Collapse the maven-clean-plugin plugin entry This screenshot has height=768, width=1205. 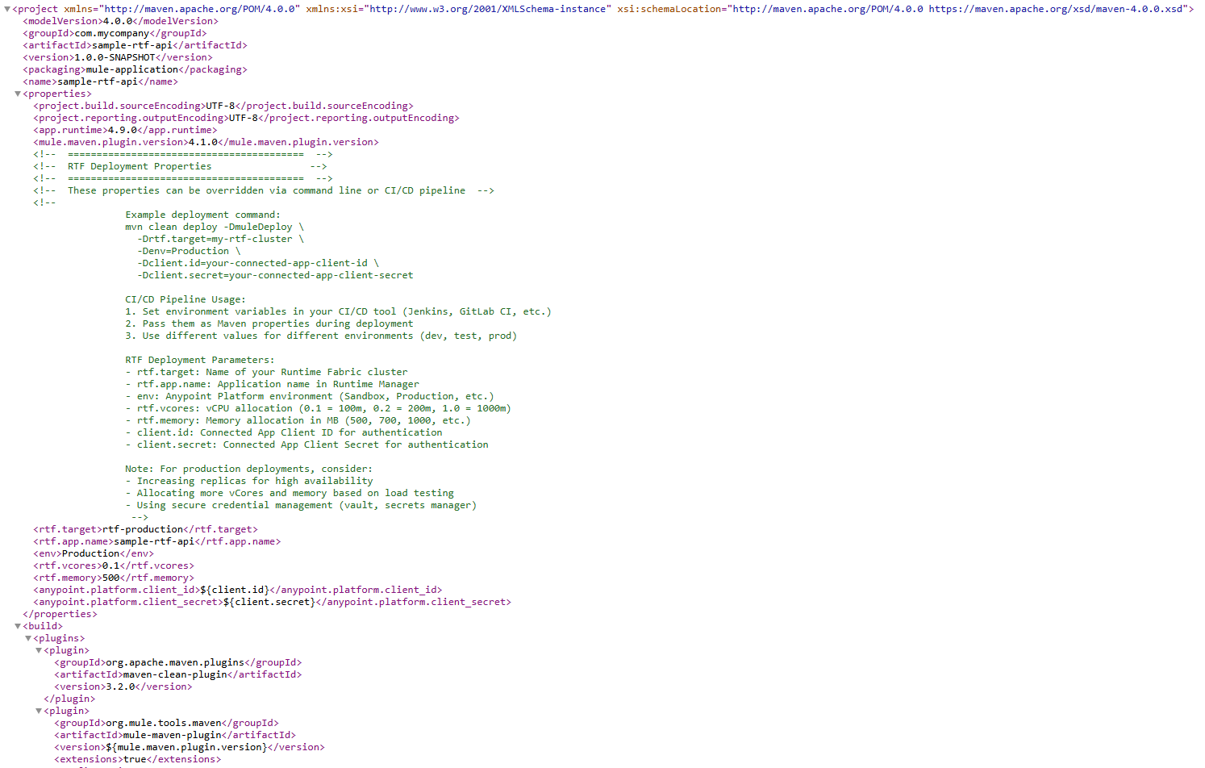pos(38,649)
